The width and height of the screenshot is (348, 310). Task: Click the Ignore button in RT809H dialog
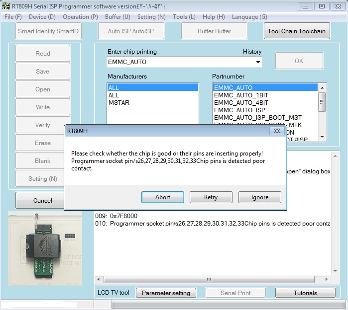(x=260, y=197)
